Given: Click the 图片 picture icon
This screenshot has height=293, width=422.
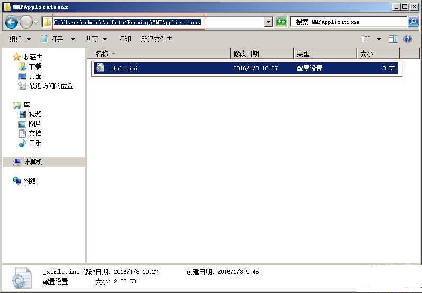Looking at the screenshot, I should pos(22,124).
